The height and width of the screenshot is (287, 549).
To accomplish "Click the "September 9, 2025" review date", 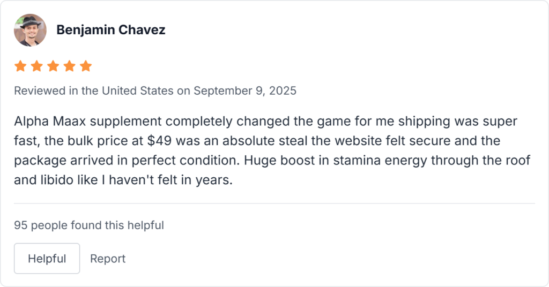I will (x=245, y=90).
